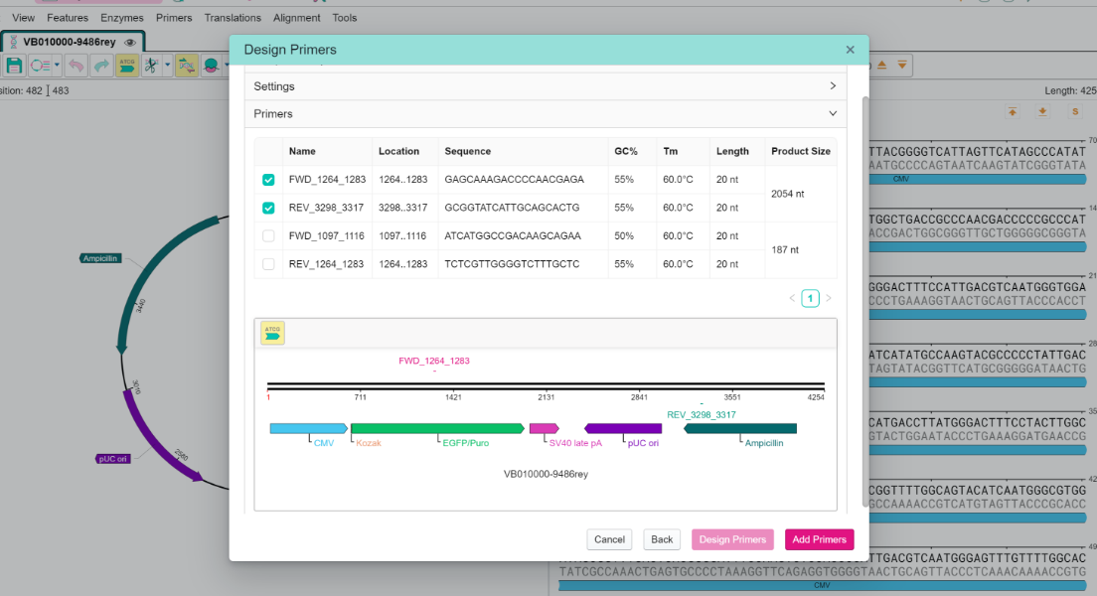
Task: Click the floppy disk save icon
Action: (x=13, y=66)
